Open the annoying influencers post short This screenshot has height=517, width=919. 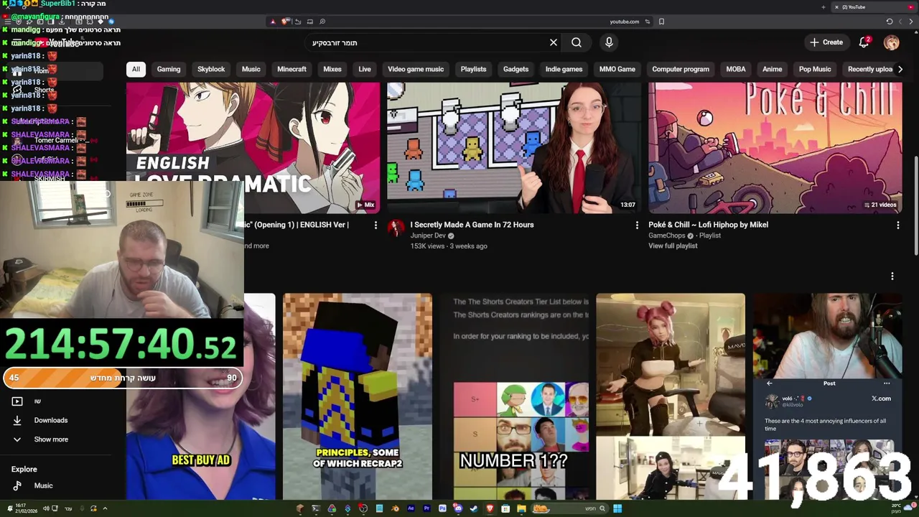click(x=827, y=396)
